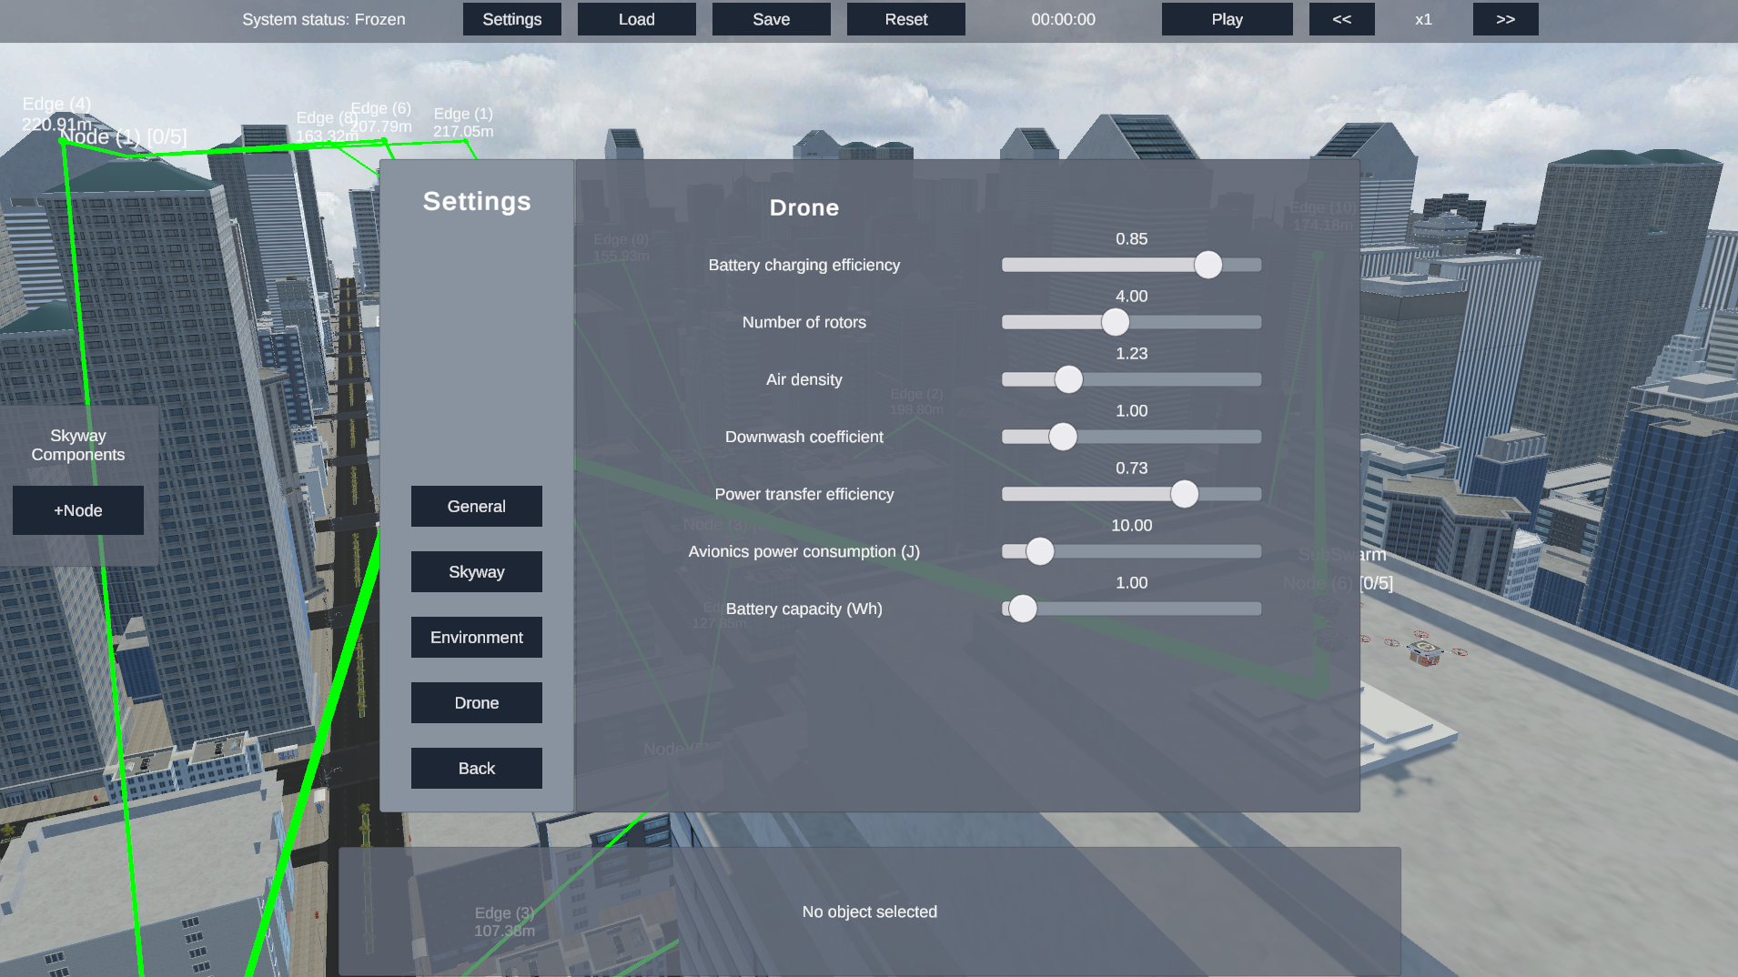Click the Air density value 1.23
Screen dimensions: 1738x977
point(1131,353)
